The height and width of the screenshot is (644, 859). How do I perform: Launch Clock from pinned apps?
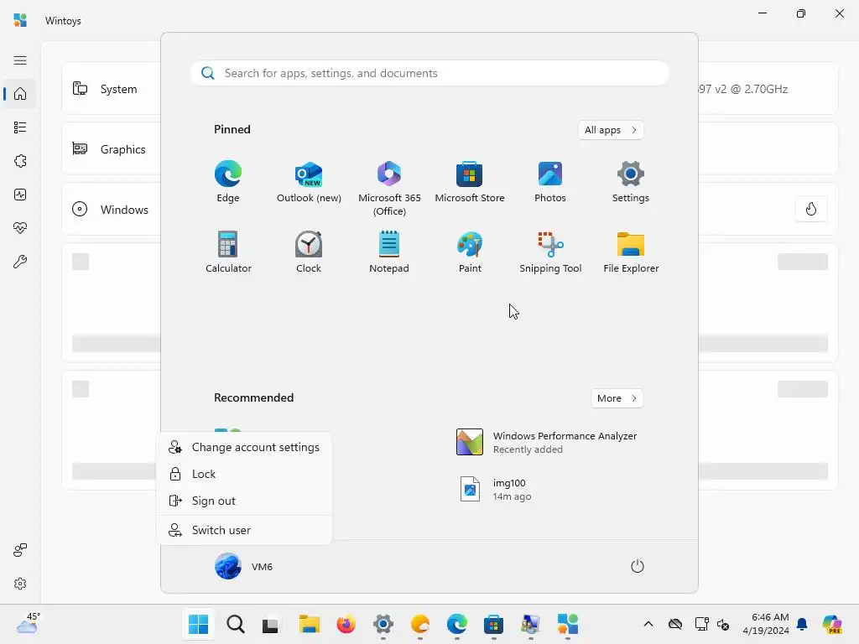(309, 252)
